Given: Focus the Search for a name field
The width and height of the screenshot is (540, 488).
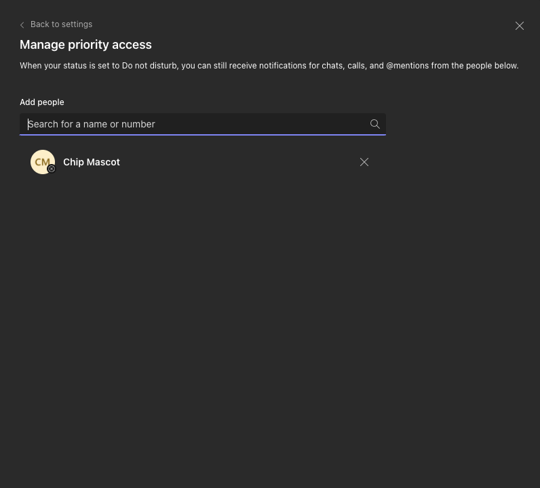Looking at the screenshot, I should (202, 124).
